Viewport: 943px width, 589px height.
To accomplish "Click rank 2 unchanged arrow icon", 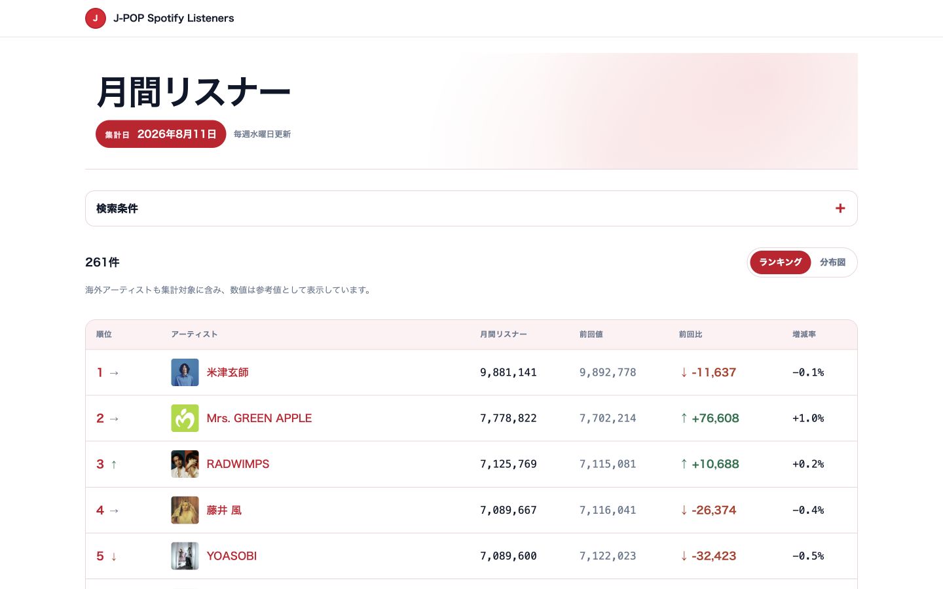I will (114, 418).
